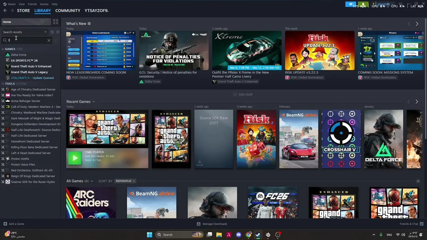The width and height of the screenshot is (427, 240).
Task: Open the Crosshair V2 cover
Action: [x=341, y=139]
